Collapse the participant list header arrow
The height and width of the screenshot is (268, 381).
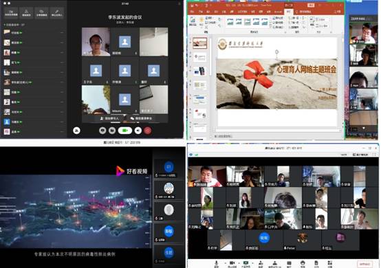pos(5,25)
